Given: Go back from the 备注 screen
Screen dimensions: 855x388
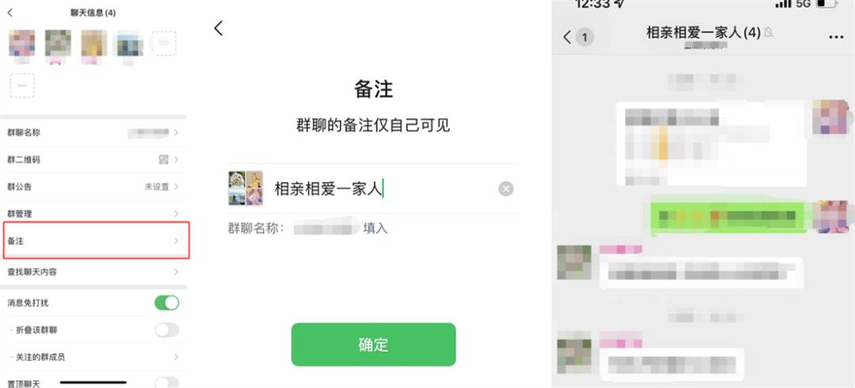Looking at the screenshot, I should (x=218, y=29).
